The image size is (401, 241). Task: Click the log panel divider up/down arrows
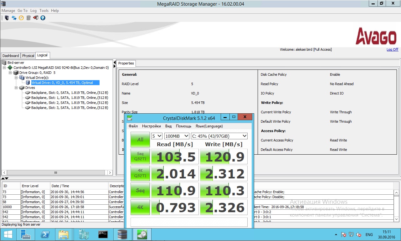(5, 178)
